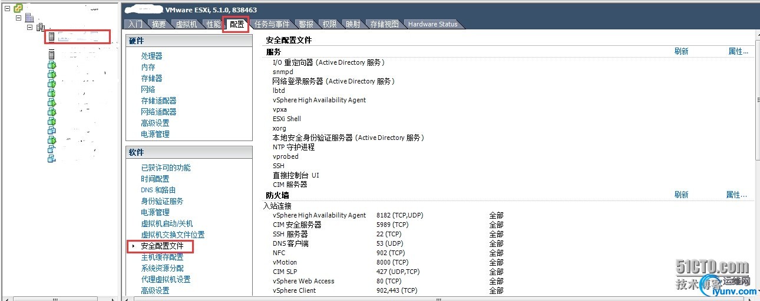Open 存储适配器 link
This screenshot has width=760, height=301.
click(x=158, y=101)
